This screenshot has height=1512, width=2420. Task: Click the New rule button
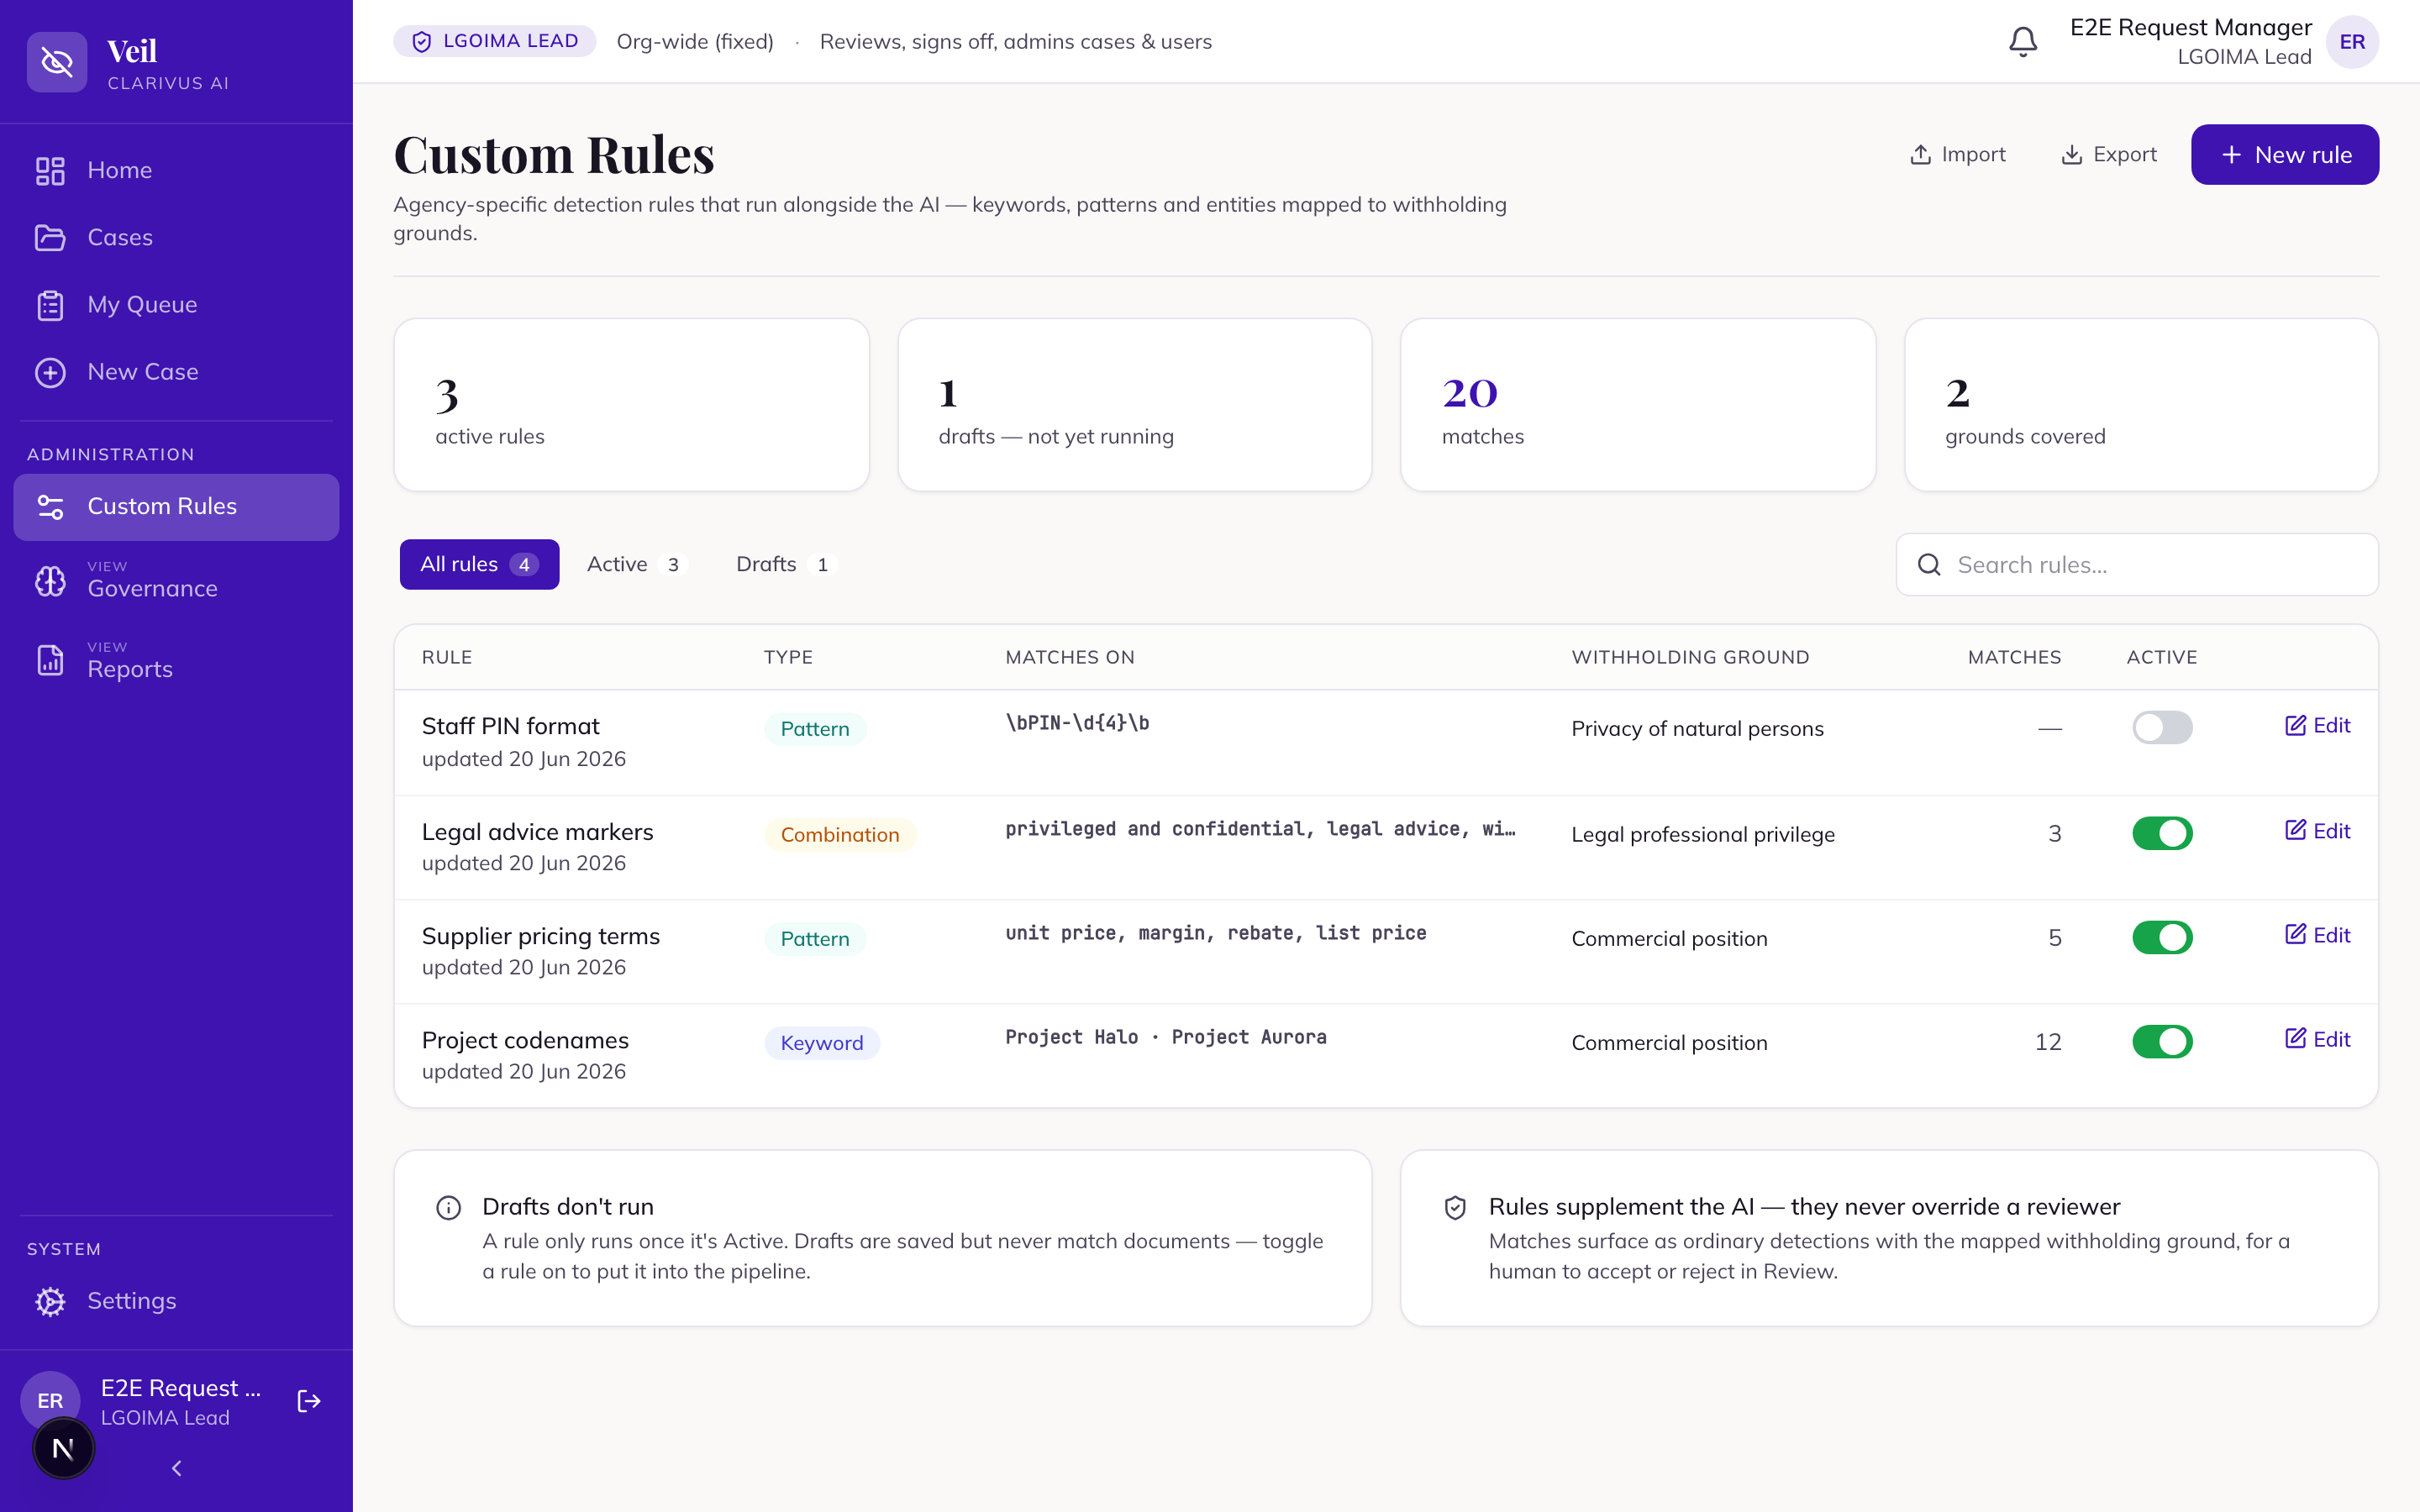[x=2284, y=155]
